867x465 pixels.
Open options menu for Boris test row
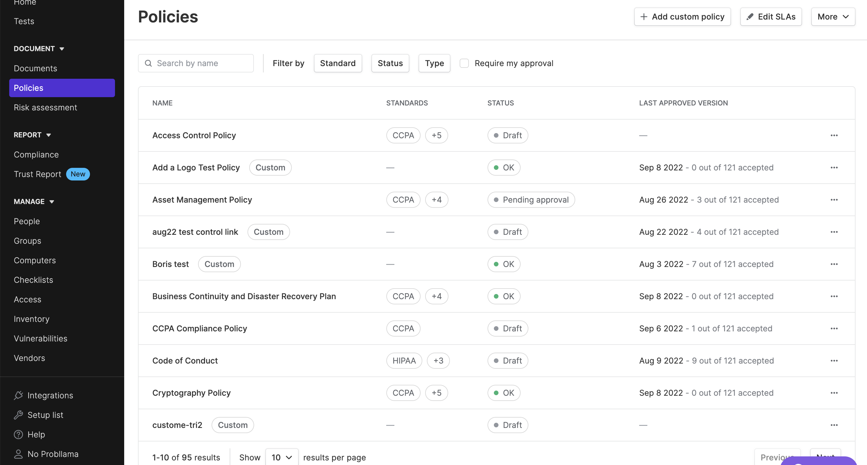click(x=834, y=264)
